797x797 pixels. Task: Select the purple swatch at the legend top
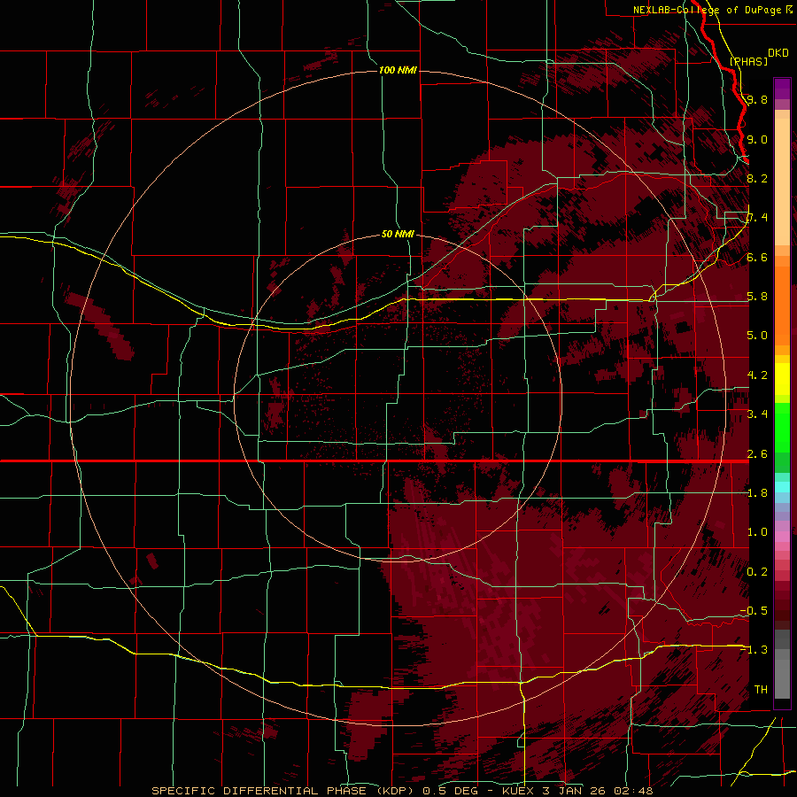coord(782,89)
